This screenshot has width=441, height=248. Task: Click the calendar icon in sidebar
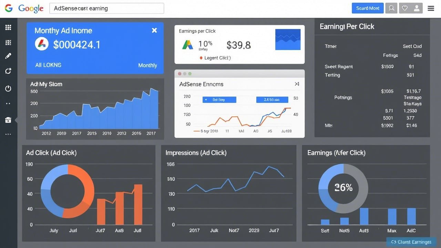click(x=8, y=120)
